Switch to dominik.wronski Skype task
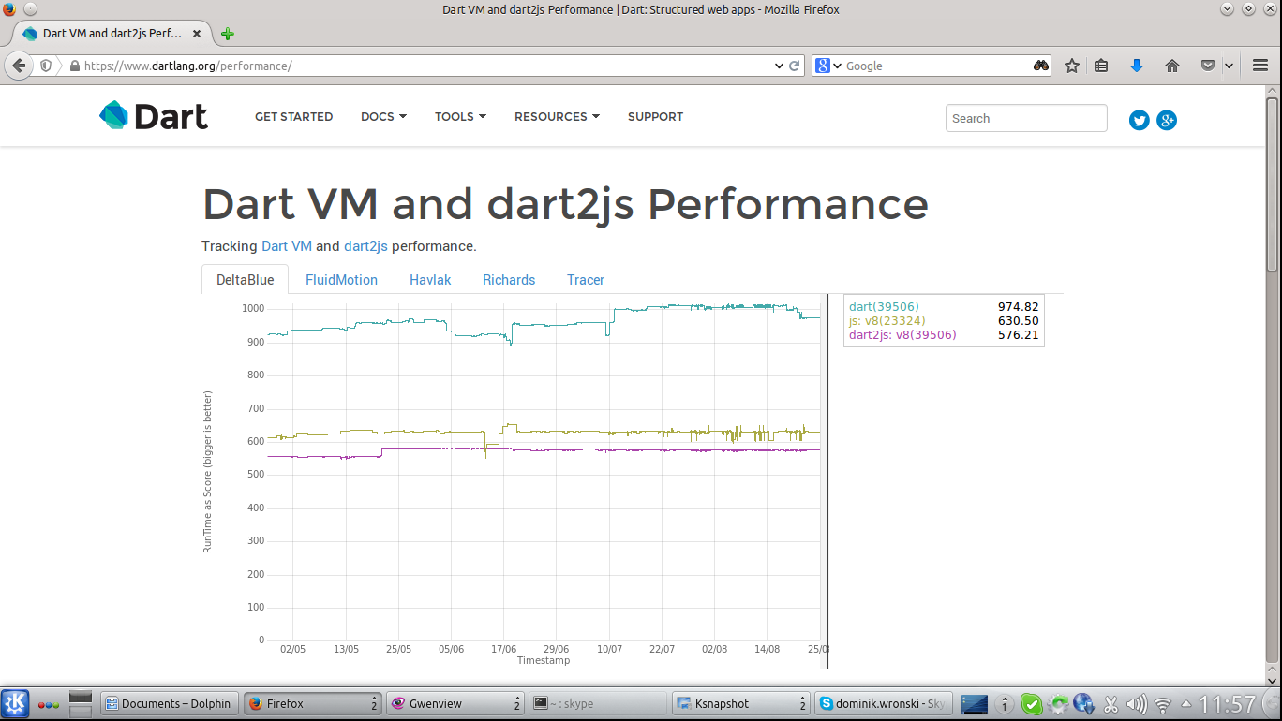The width and height of the screenshot is (1282, 721). click(883, 704)
